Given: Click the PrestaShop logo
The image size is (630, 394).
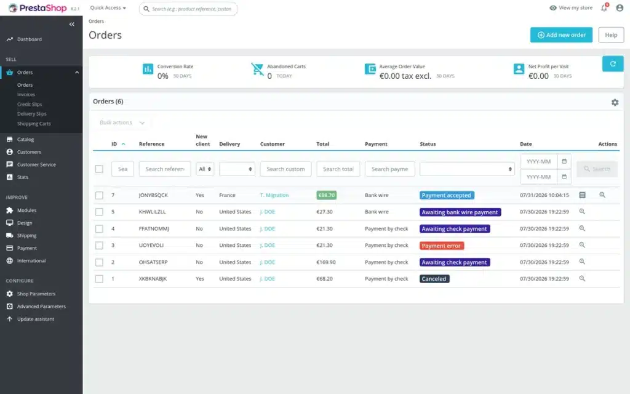Looking at the screenshot, I should coord(39,7).
